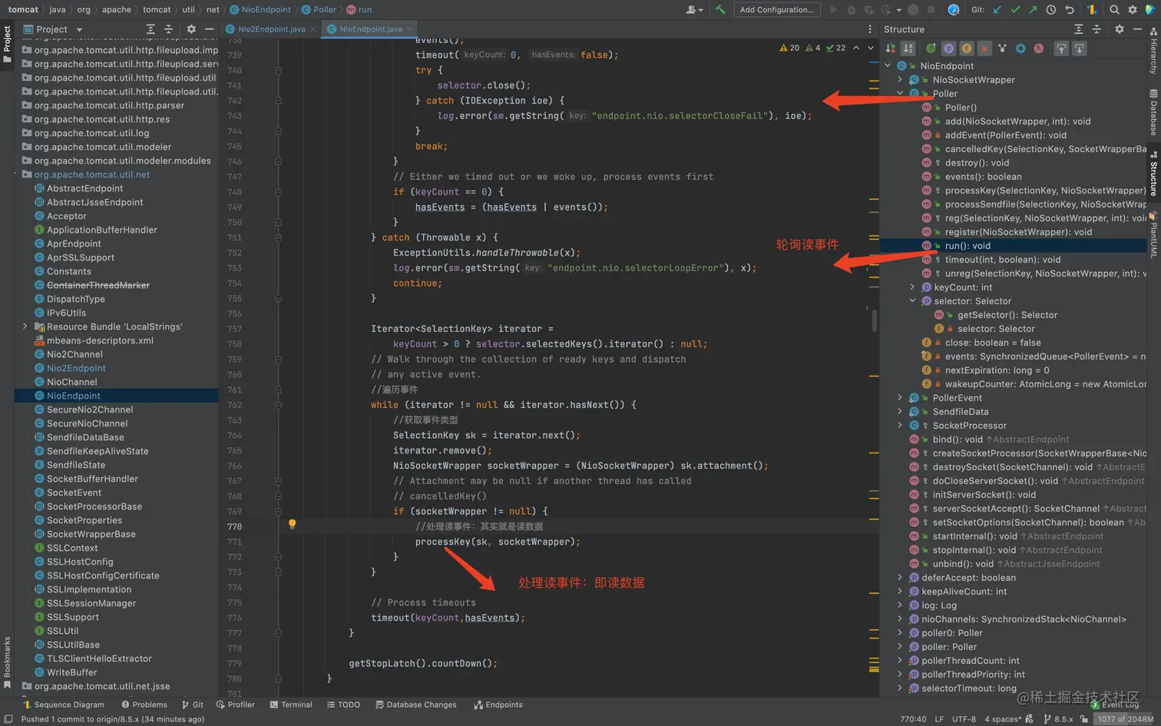Image resolution: width=1161 pixels, height=726 pixels.
Task: Jump to previous highlighted error arrow
Action: (x=856, y=48)
